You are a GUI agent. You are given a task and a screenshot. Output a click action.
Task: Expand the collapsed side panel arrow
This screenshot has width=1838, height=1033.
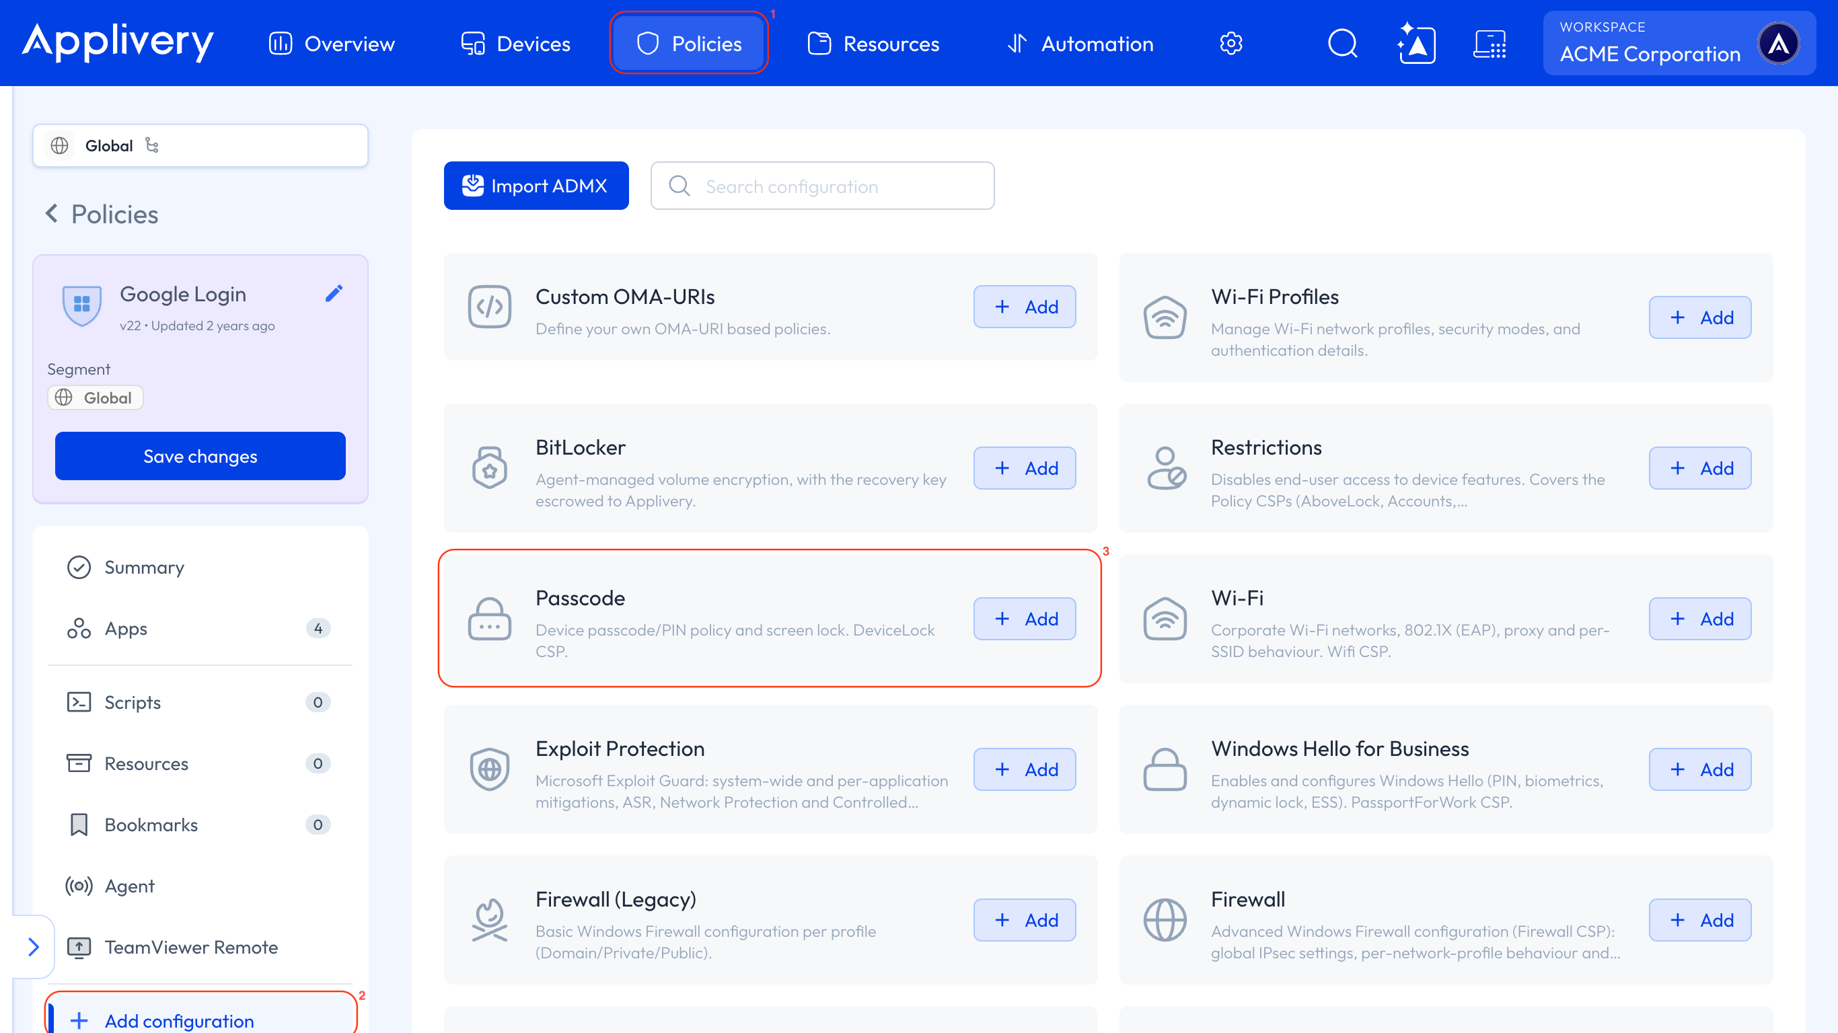tap(33, 947)
